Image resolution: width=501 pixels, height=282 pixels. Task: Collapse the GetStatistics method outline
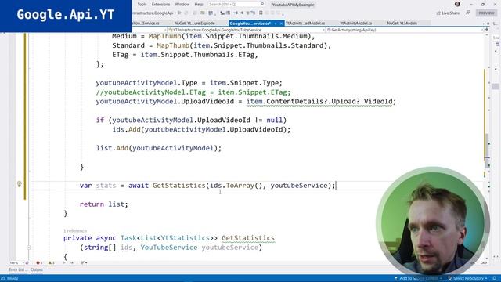coord(28,248)
